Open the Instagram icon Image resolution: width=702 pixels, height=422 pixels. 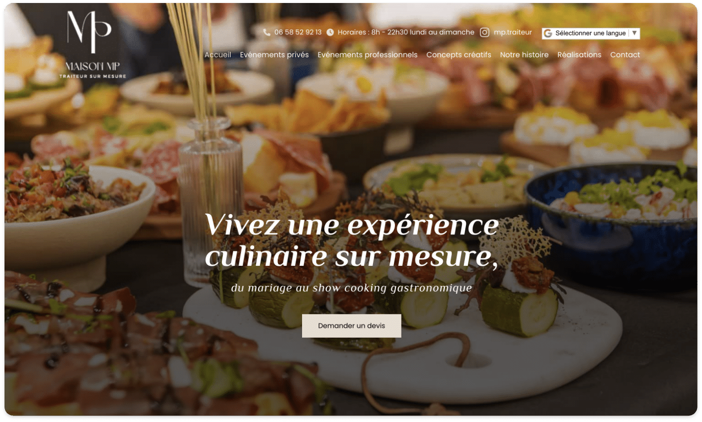click(484, 32)
